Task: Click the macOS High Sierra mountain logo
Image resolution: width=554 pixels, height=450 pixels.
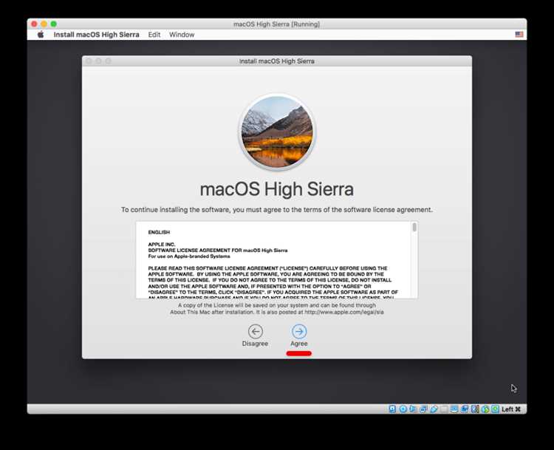Action: [x=277, y=132]
